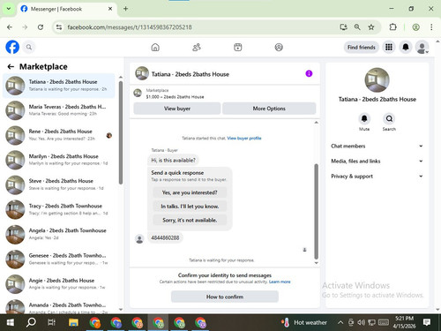Open the Chrome profile icon

click(415, 27)
